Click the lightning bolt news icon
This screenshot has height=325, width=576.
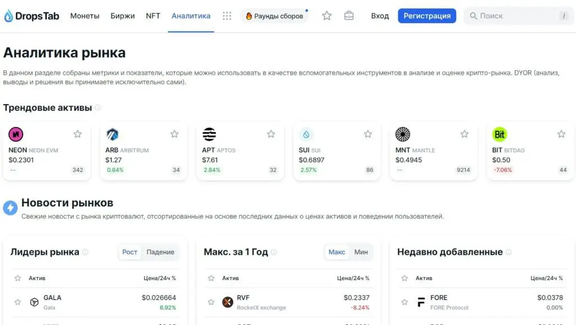[10, 208]
